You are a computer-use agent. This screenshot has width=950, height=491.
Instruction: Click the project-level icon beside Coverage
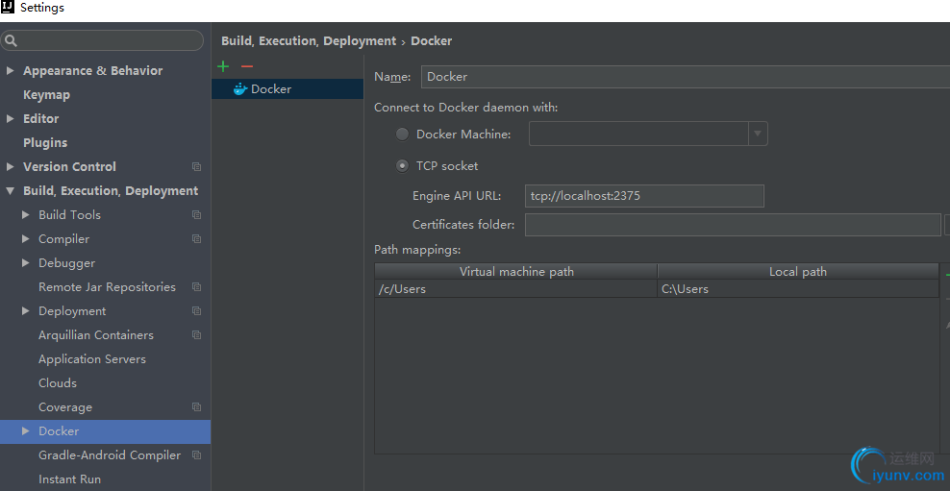(x=196, y=406)
